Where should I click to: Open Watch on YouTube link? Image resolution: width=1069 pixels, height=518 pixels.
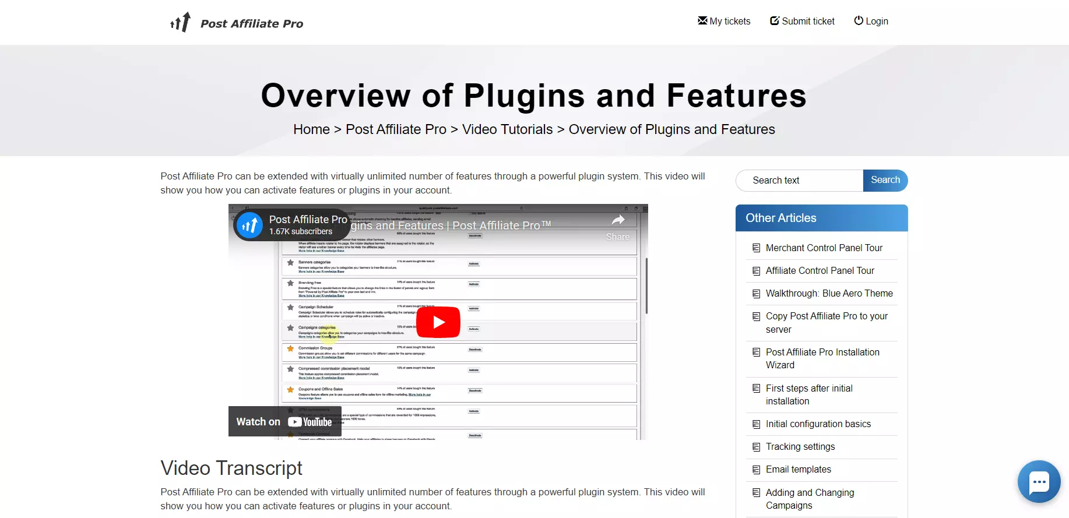pos(284,421)
